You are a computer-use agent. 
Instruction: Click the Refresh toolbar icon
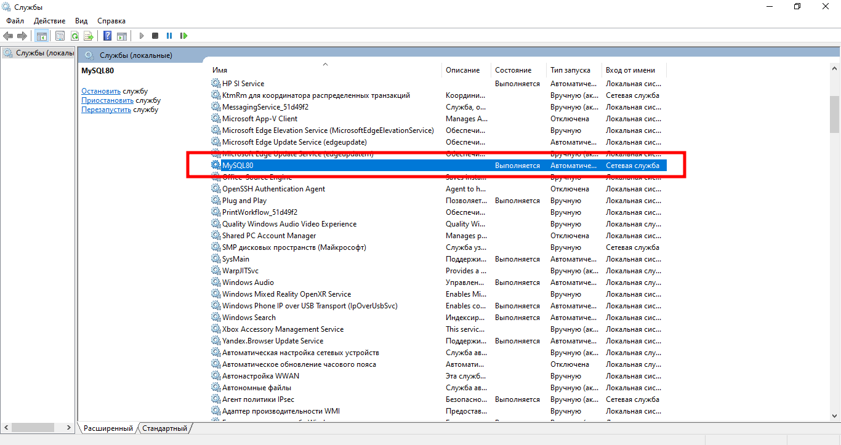[74, 36]
